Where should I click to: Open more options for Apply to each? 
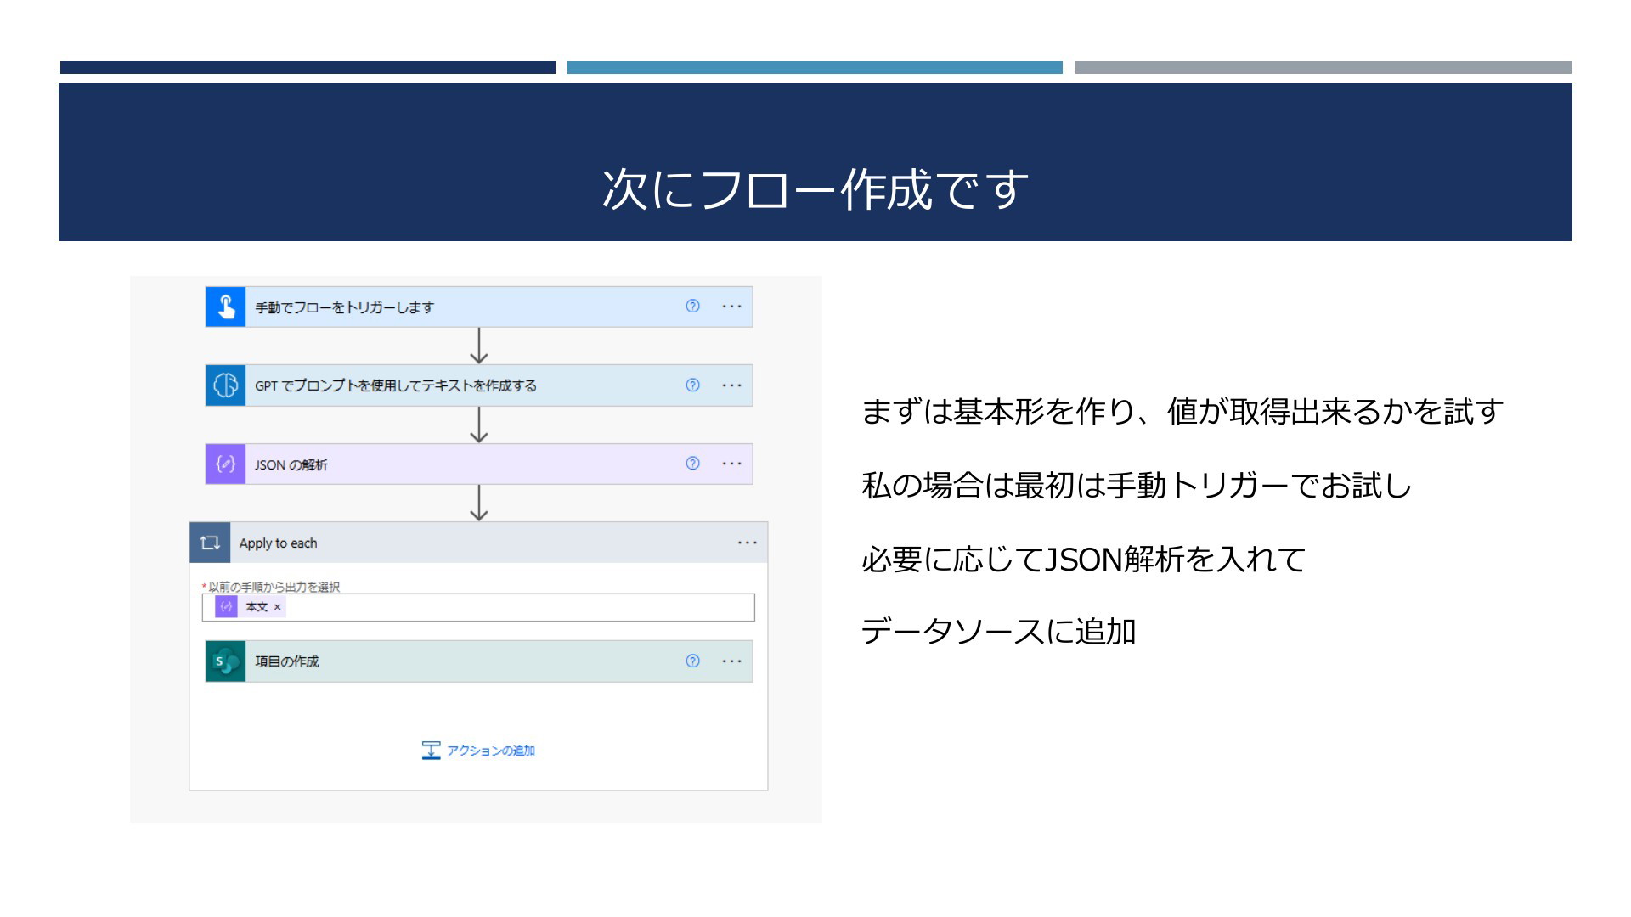tap(748, 543)
